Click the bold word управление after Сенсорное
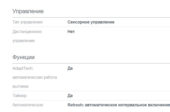The width and height of the screenshot is (170, 112). (x=102, y=22)
